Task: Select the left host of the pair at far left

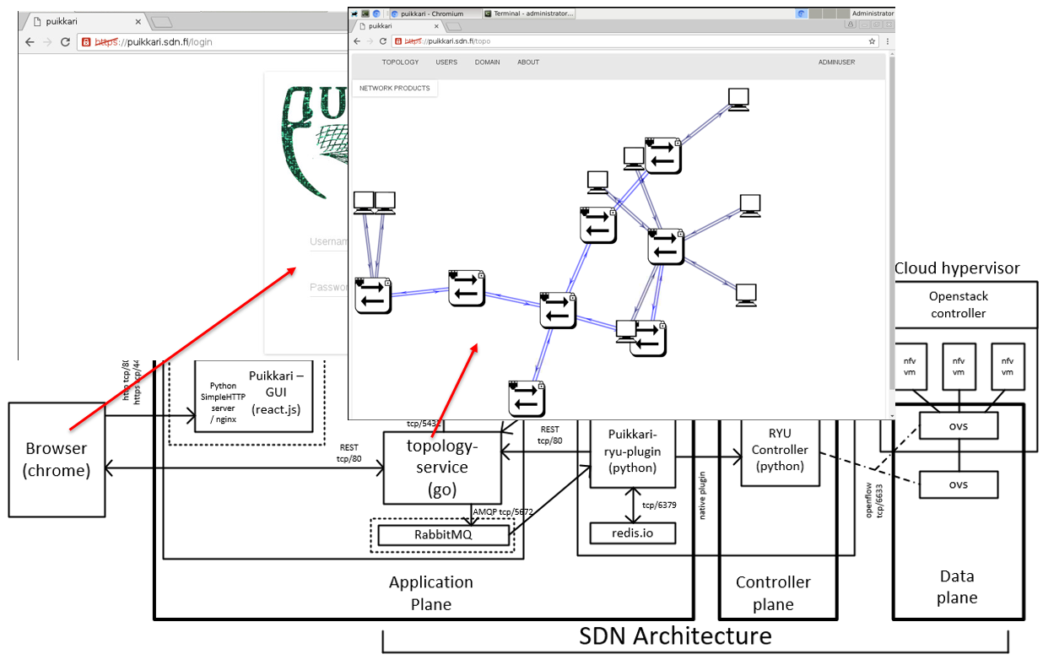Action: [364, 203]
